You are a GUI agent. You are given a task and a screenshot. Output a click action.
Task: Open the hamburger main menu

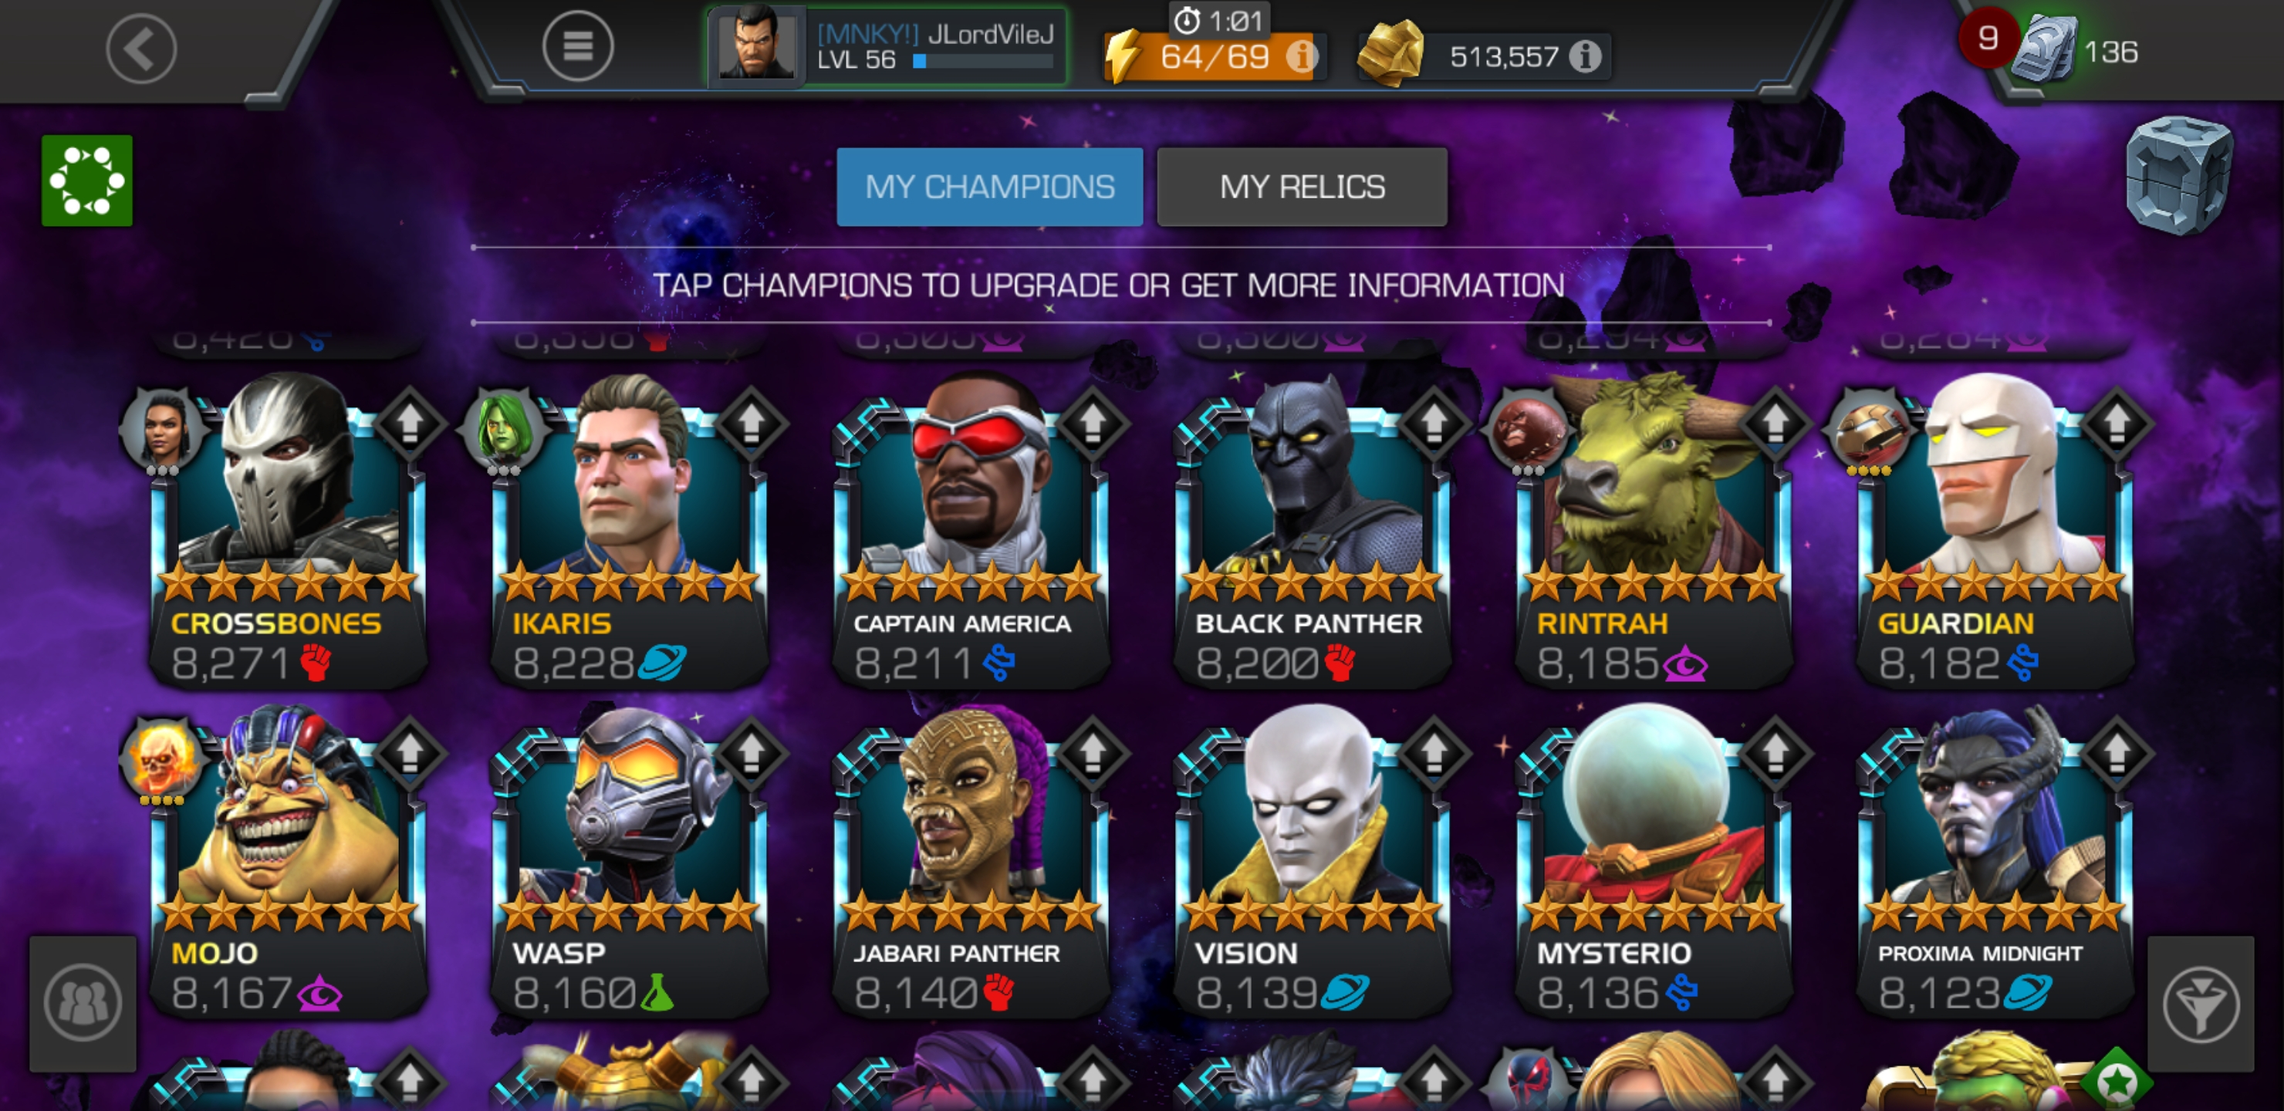(x=577, y=47)
